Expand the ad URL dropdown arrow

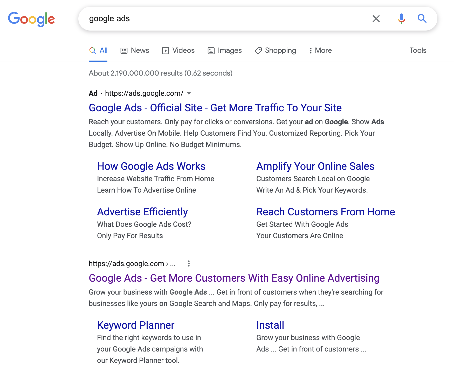pyautogui.click(x=189, y=93)
